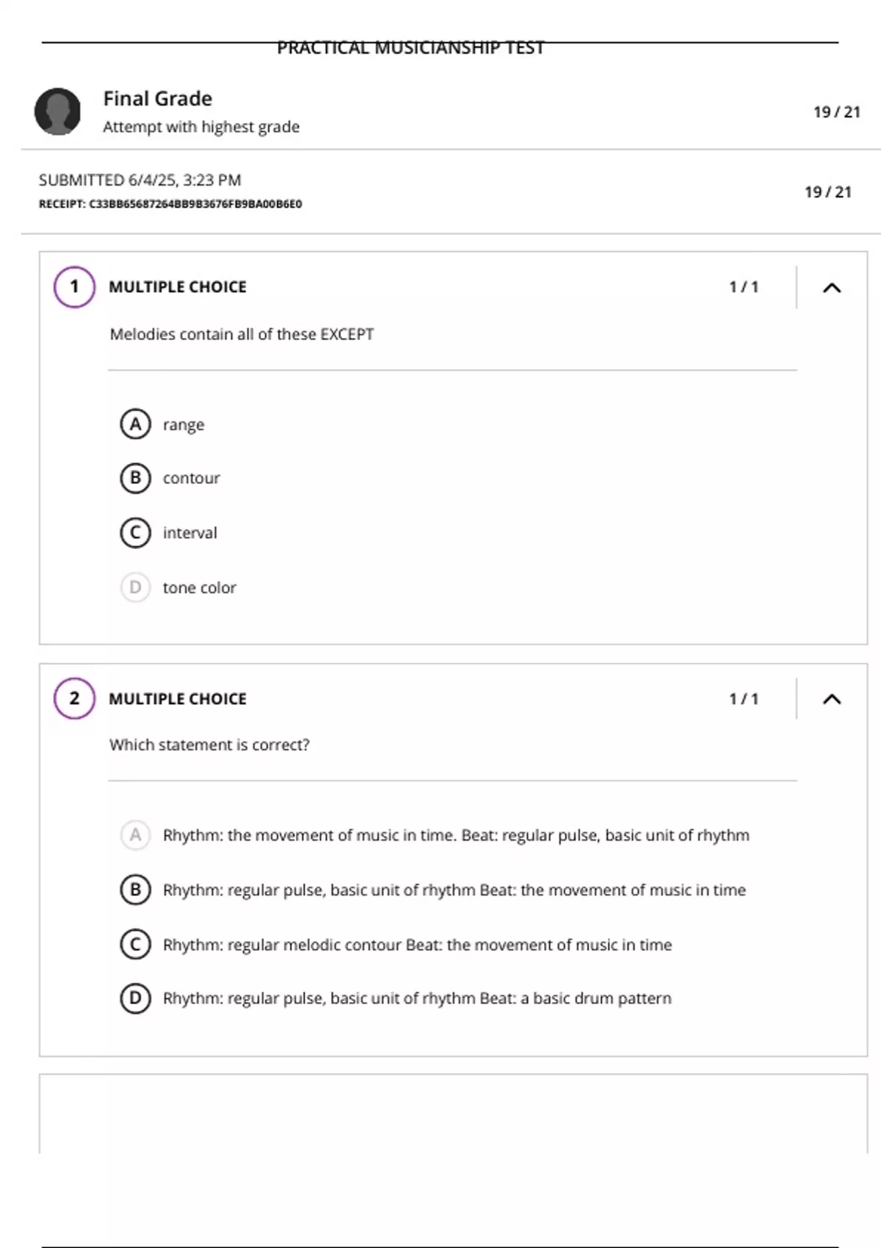
Task: Click the user profile avatar icon
Action: point(57,112)
